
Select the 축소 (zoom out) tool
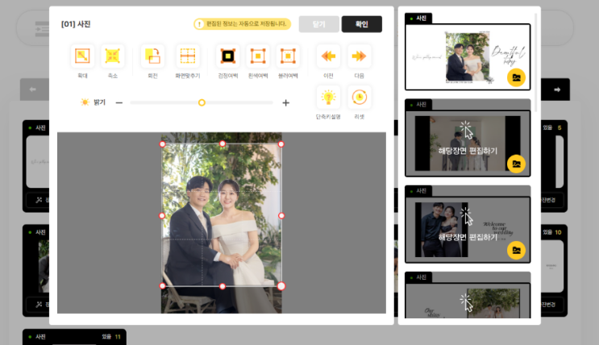tap(112, 56)
